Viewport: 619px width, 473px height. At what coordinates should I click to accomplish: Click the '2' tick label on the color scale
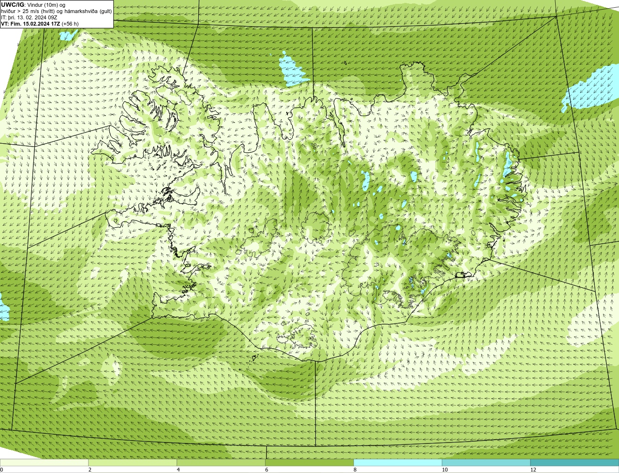tap(90, 470)
